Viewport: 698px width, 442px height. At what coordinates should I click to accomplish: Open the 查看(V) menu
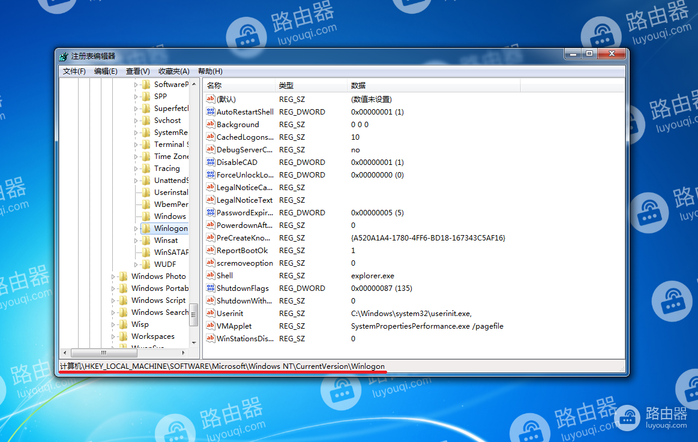pos(137,71)
